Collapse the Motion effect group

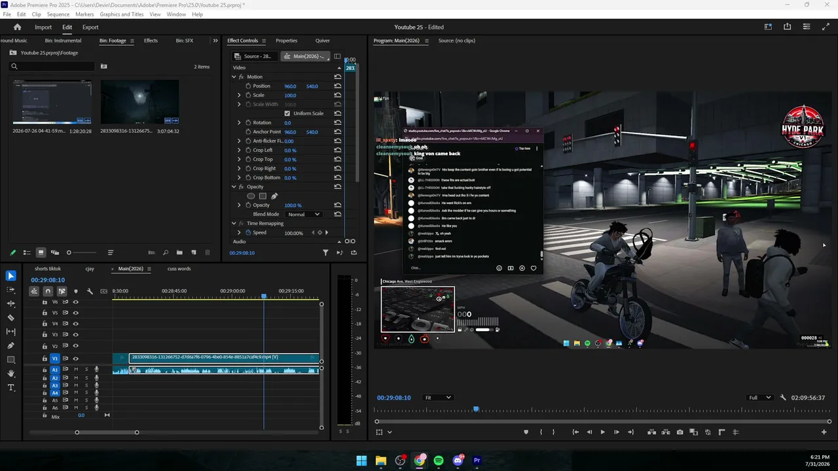coord(234,77)
